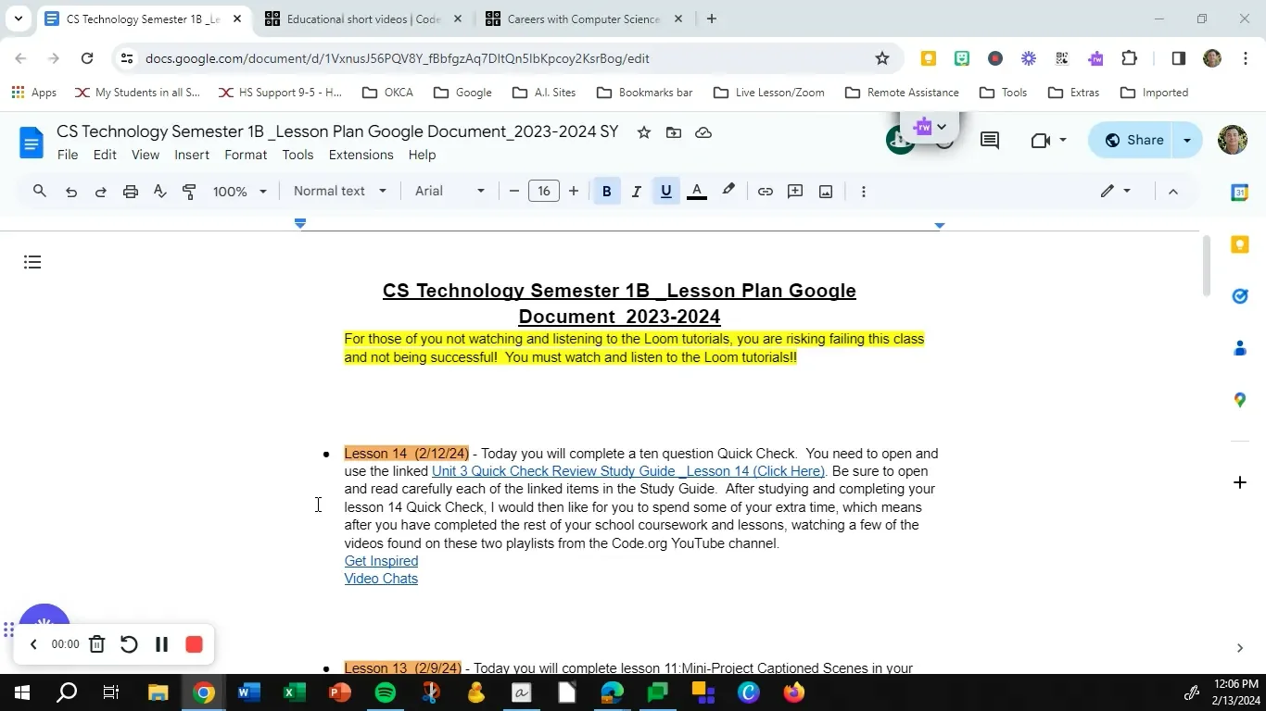The height and width of the screenshot is (711, 1266).
Task: Check the cloud save status icon
Action: [703, 132]
